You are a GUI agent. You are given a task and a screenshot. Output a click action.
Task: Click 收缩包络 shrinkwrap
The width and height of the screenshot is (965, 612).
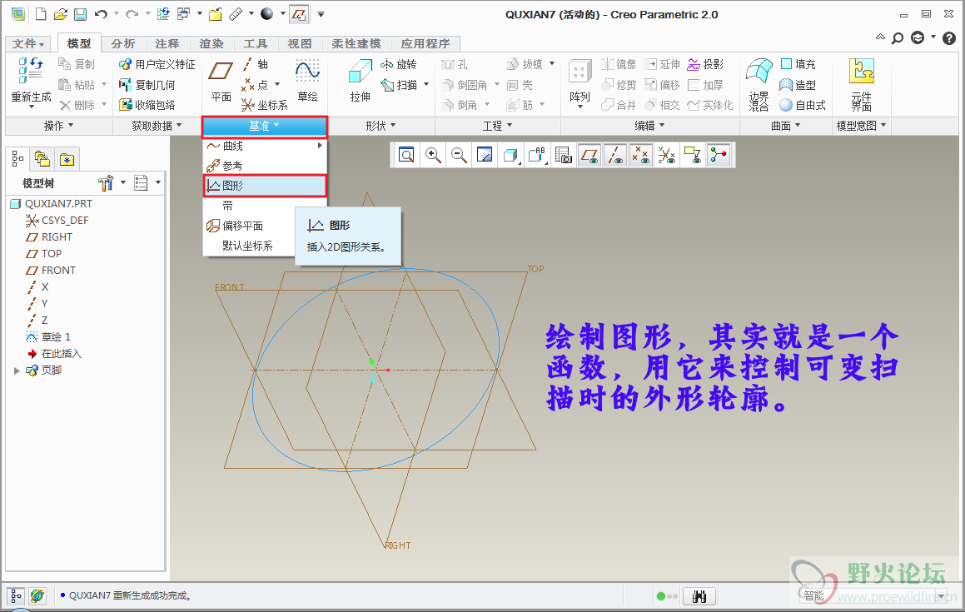click(147, 105)
